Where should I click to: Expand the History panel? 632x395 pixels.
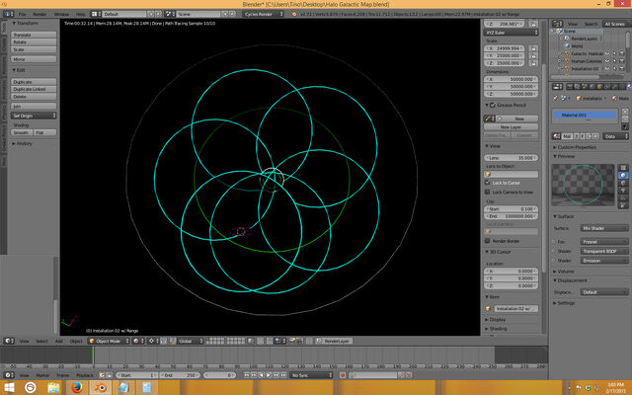click(x=22, y=143)
